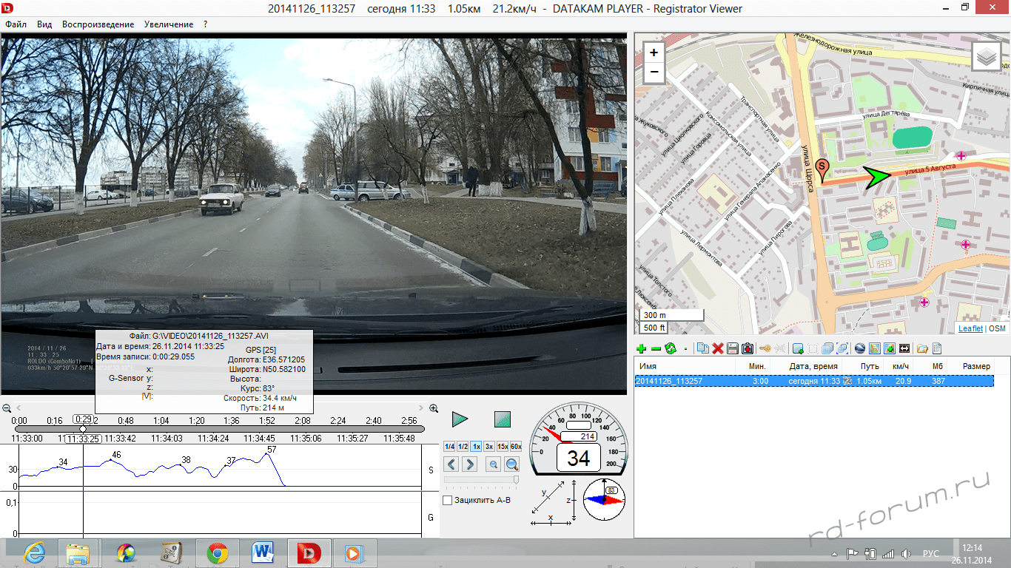
Task: Click the floppy disk save icon
Action: [732, 348]
